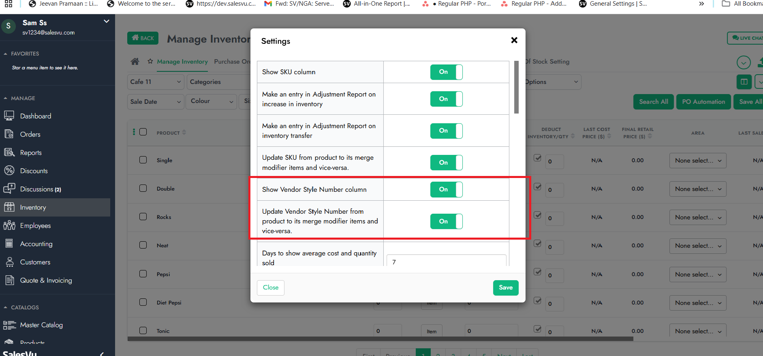Click the average cost days input field
Viewport: 763px width, 356px height.
coord(446,262)
